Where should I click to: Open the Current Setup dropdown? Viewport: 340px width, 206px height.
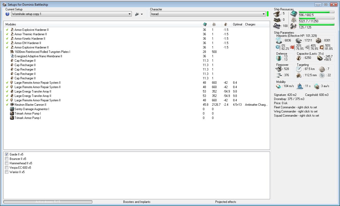pyautogui.click(x=71, y=14)
